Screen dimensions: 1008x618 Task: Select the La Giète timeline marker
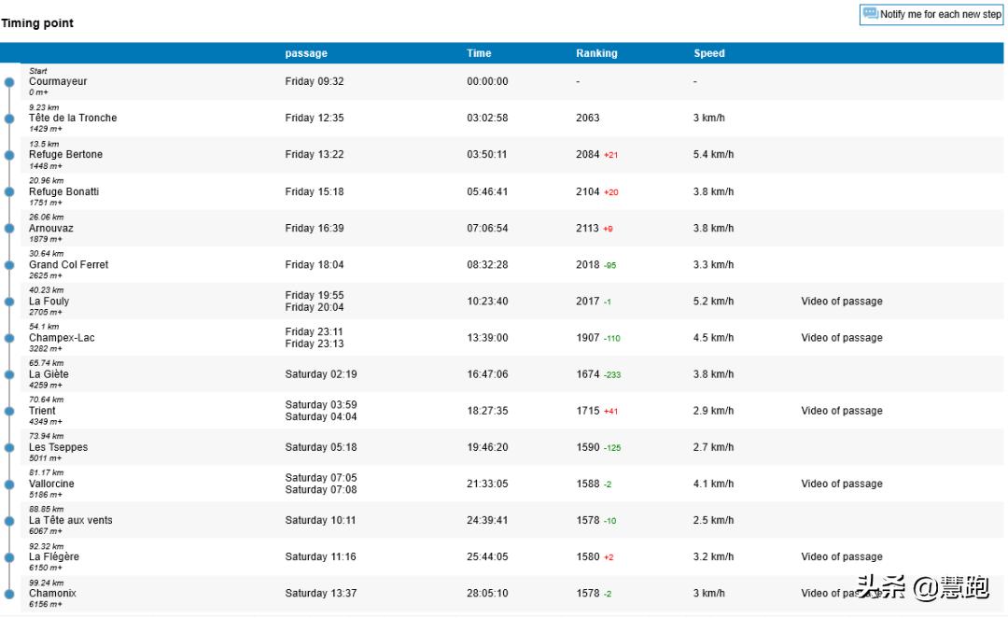9,374
